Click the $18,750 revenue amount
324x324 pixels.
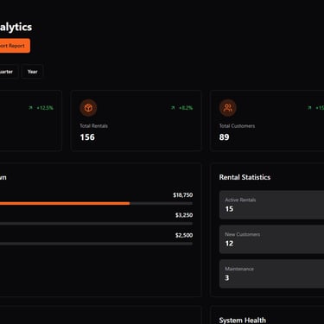(183, 195)
